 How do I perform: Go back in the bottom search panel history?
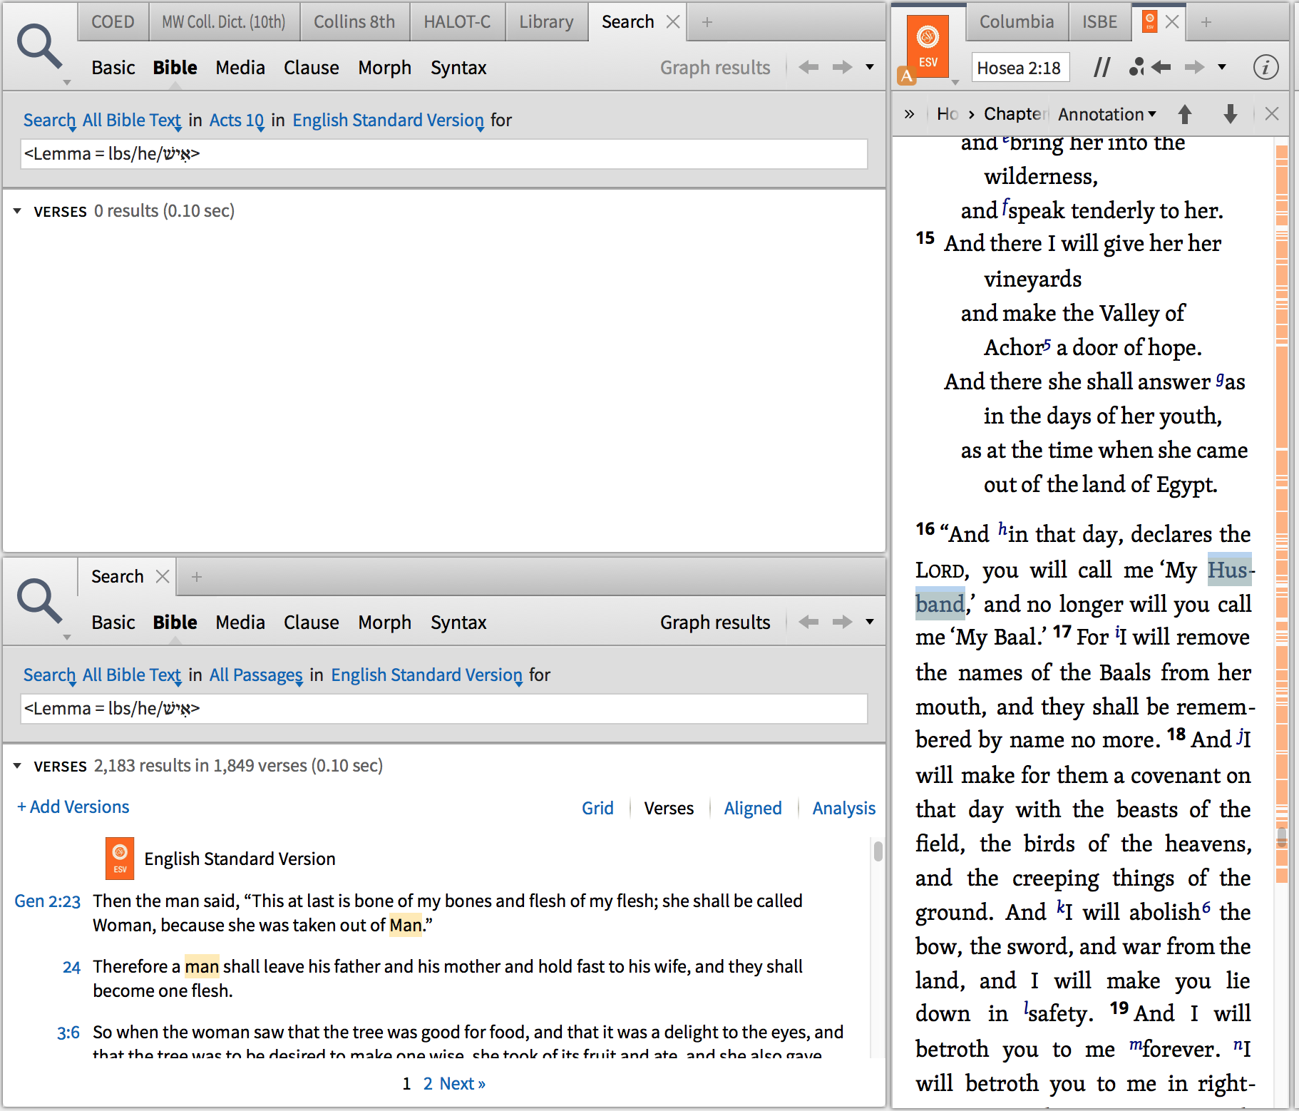pos(808,622)
